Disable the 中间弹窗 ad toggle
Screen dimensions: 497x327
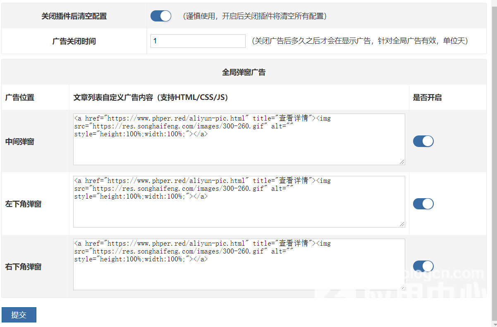point(423,141)
